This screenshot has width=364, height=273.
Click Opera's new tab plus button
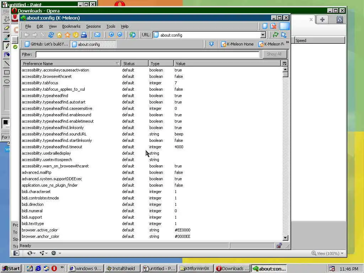click(322, 20)
